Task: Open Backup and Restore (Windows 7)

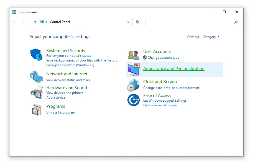Action: point(70,65)
